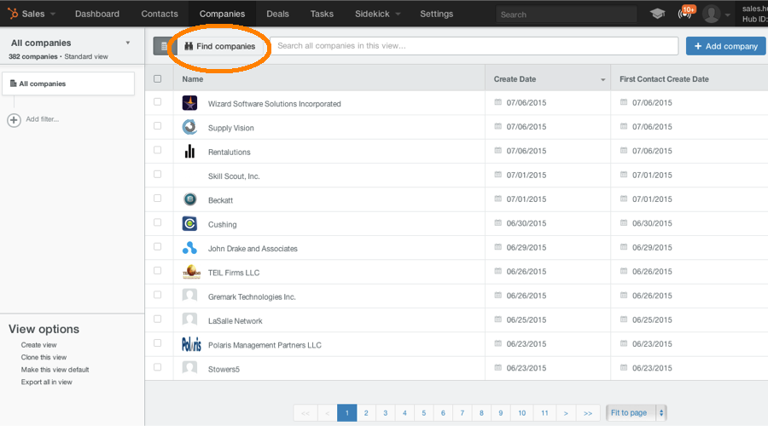
Task: Click the top navigation Search field
Action: 567,14
